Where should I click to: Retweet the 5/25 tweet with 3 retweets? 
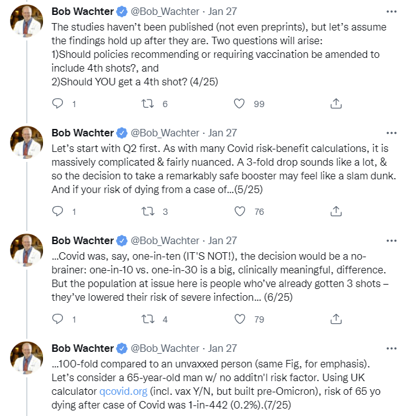148,212
